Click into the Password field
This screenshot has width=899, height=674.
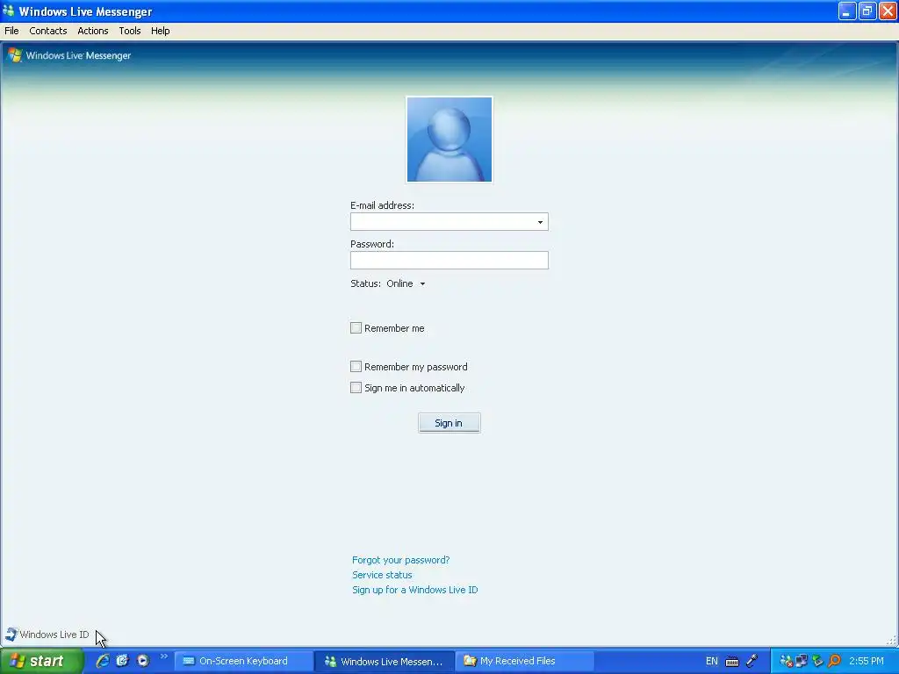(x=449, y=260)
